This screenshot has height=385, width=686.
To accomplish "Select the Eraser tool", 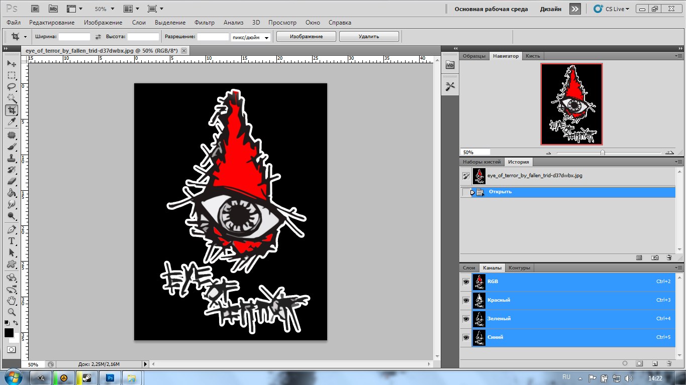I will coord(12,182).
